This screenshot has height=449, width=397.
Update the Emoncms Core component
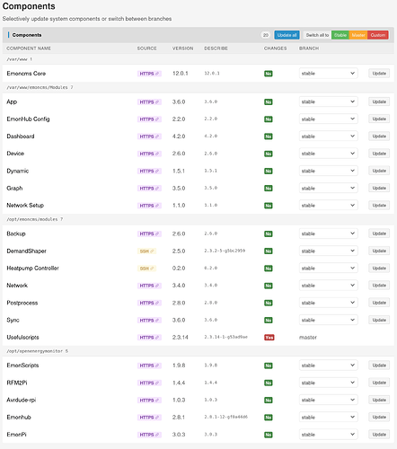tap(379, 74)
